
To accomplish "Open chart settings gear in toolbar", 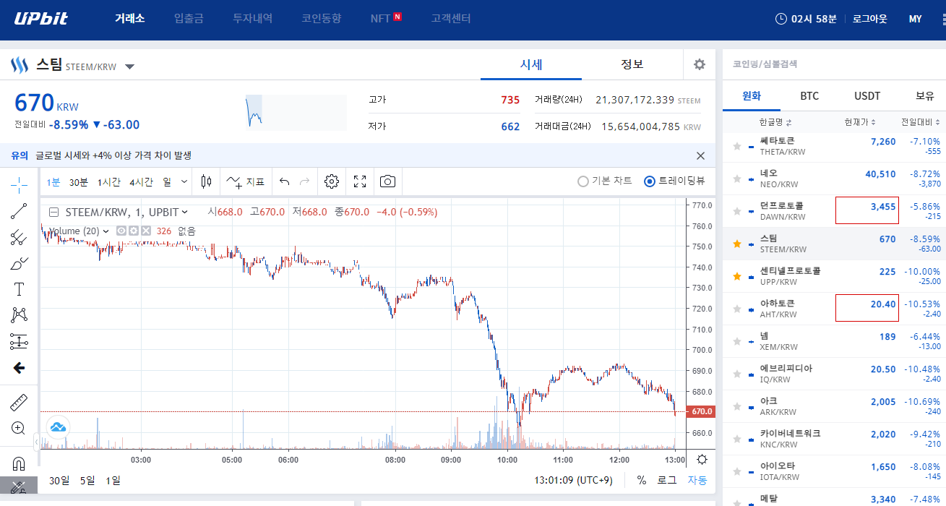I will 332,181.
